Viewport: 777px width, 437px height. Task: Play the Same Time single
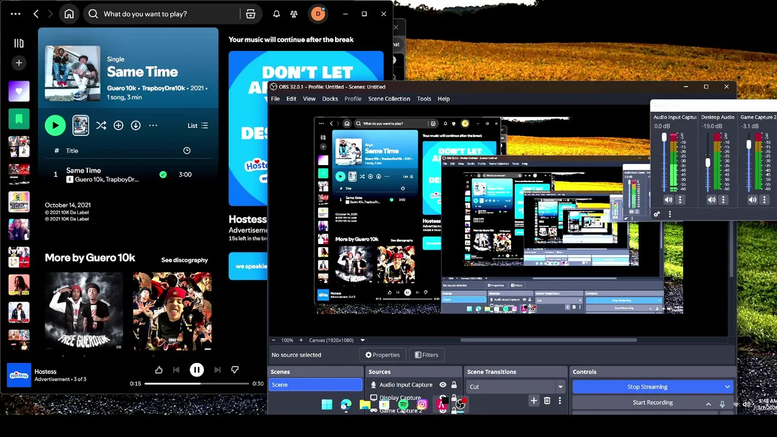(55, 126)
